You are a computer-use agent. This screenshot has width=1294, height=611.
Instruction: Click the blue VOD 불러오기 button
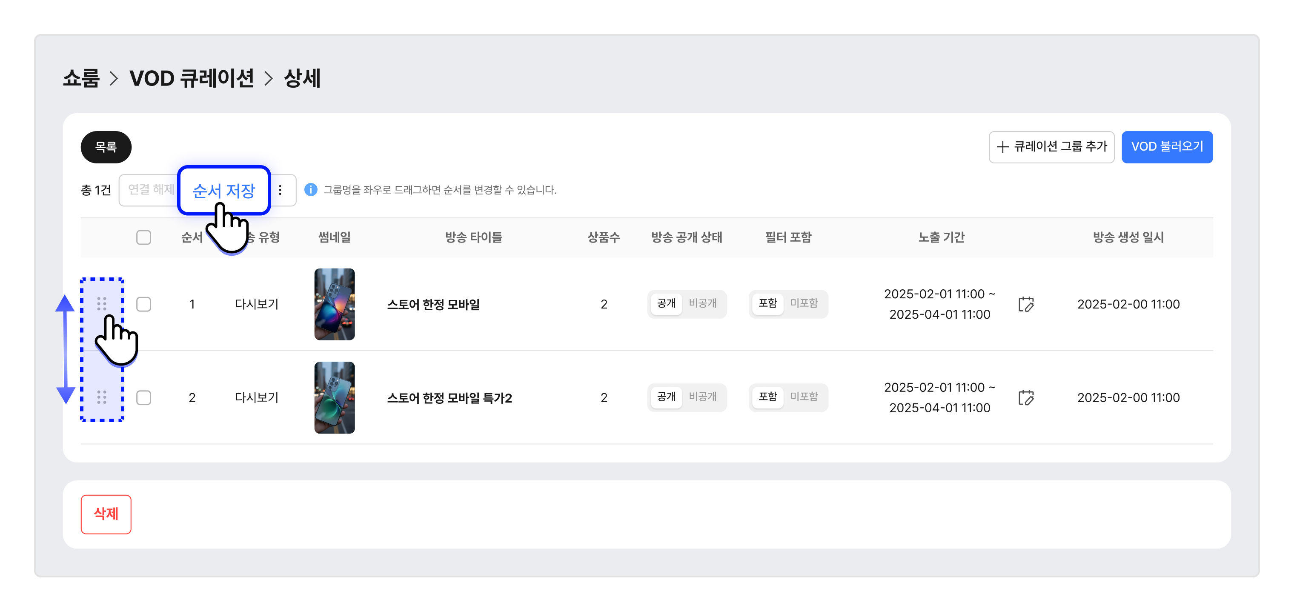pyautogui.click(x=1166, y=147)
